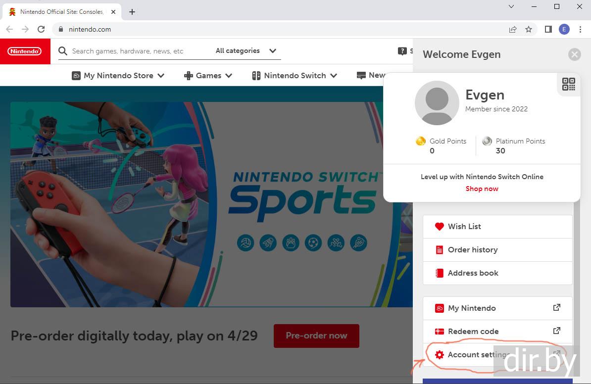Viewport: 591px width, 384px height.
Task: Click the My Nintendo red icon
Action: (x=439, y=308)
